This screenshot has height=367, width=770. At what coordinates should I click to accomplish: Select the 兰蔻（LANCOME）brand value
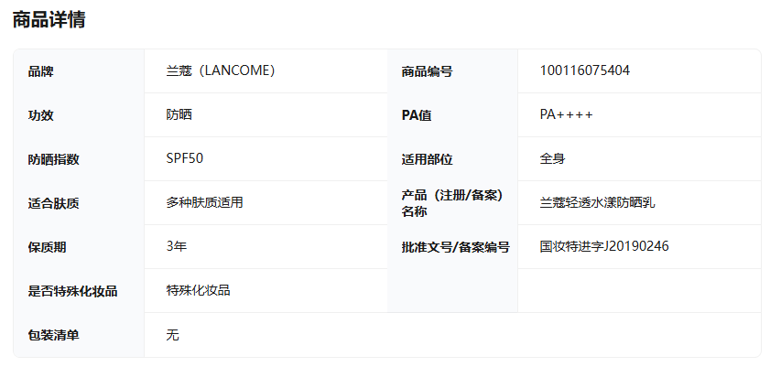(221, 71)
